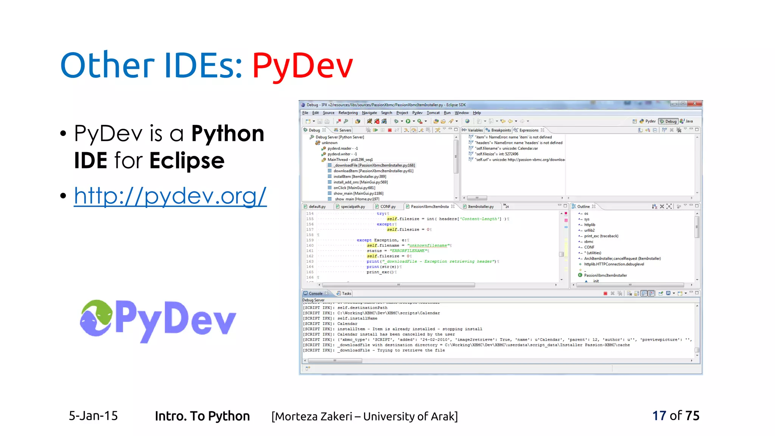Toggle Show Console on standard output change

[644, 293]
